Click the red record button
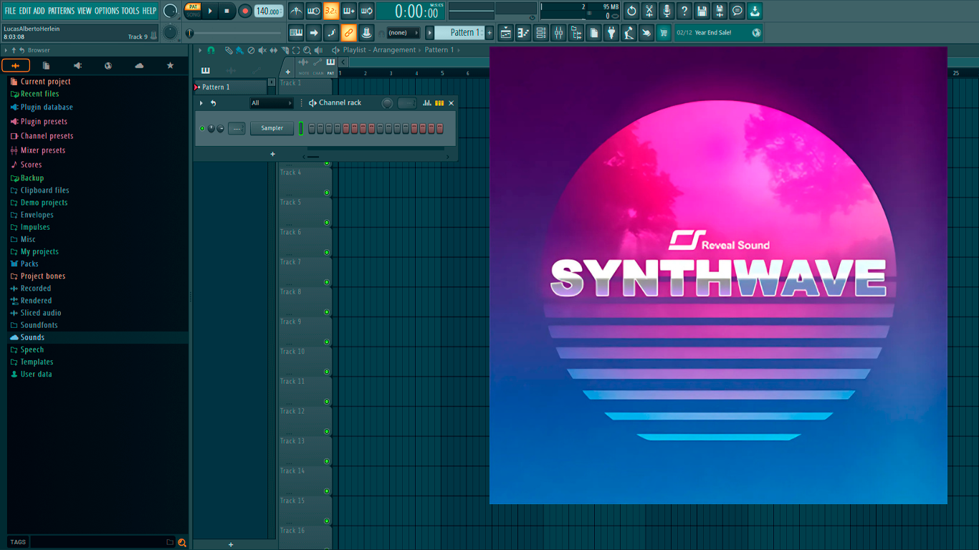 [x=245, y=11]
